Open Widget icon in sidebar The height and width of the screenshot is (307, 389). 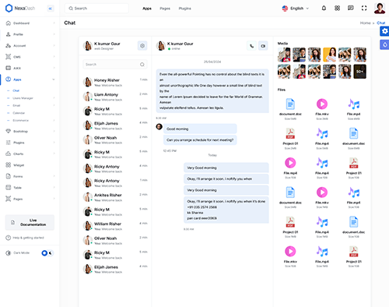coord(9,165)
